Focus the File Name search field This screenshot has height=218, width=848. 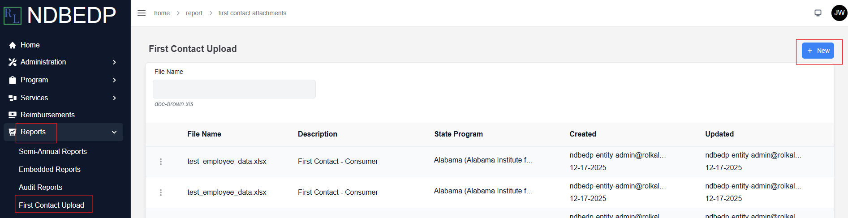coord(234,89)
